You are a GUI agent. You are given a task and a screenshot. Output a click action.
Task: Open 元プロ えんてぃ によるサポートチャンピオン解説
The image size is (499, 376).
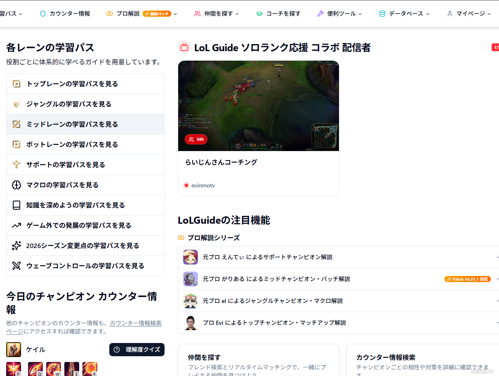pos(339,257)
